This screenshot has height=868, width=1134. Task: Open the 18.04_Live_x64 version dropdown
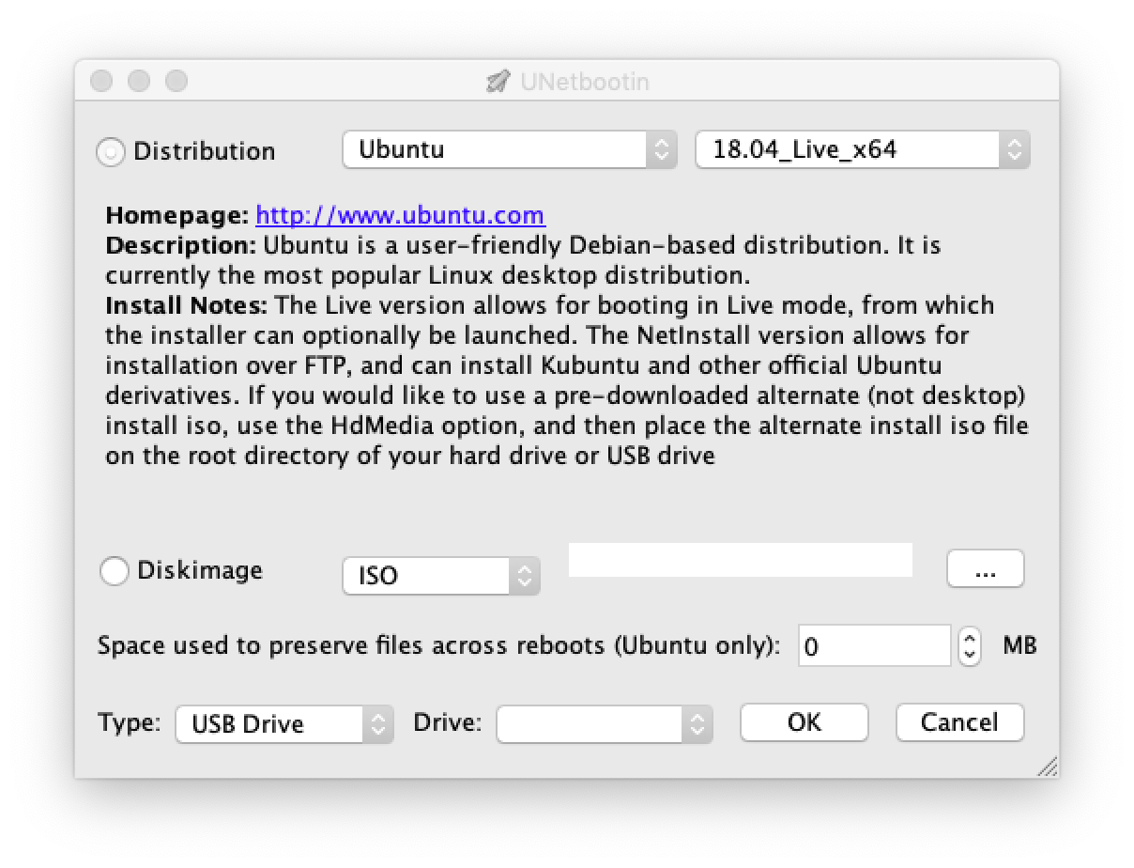coord(863,149)
